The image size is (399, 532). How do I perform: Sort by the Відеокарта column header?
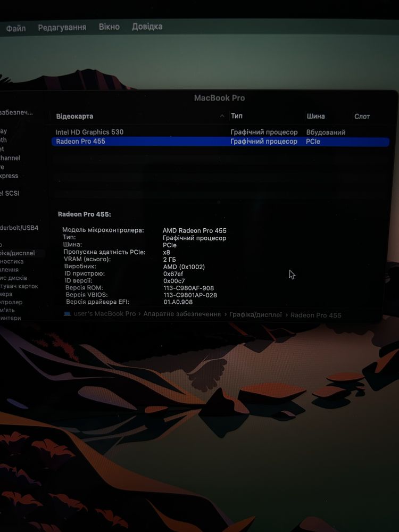click(74, 117)
